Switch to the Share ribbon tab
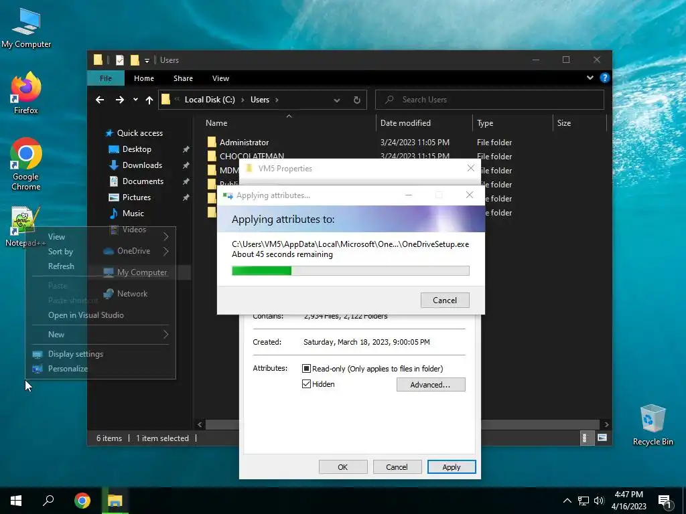The image size is (686, 514). tap(183, 78)
